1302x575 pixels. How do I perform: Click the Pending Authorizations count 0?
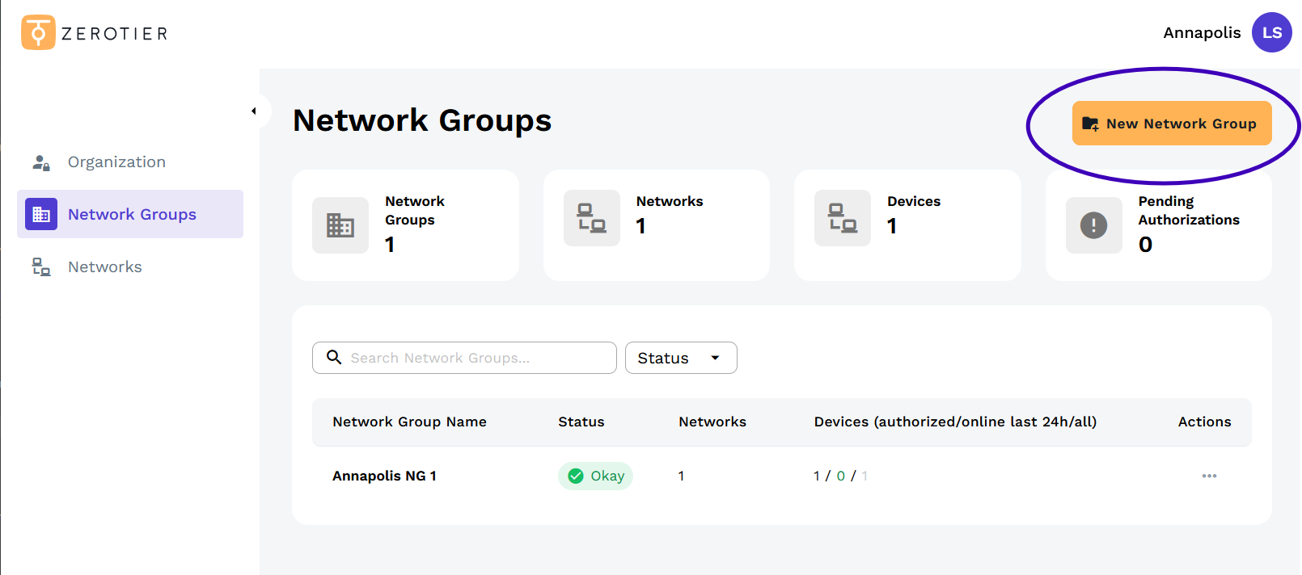1145,244
